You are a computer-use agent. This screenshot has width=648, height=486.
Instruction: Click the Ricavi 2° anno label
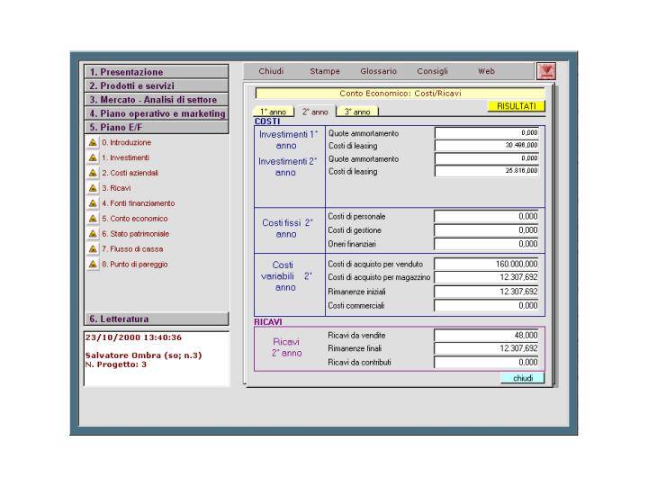pyautogui.click(x=286, y=347)
